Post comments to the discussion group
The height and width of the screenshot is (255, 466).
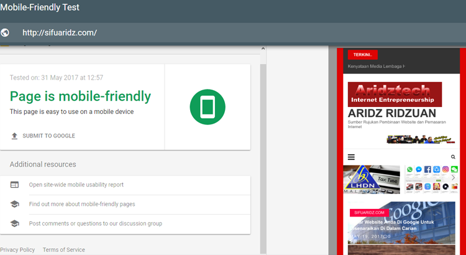(x=96, y=223)
